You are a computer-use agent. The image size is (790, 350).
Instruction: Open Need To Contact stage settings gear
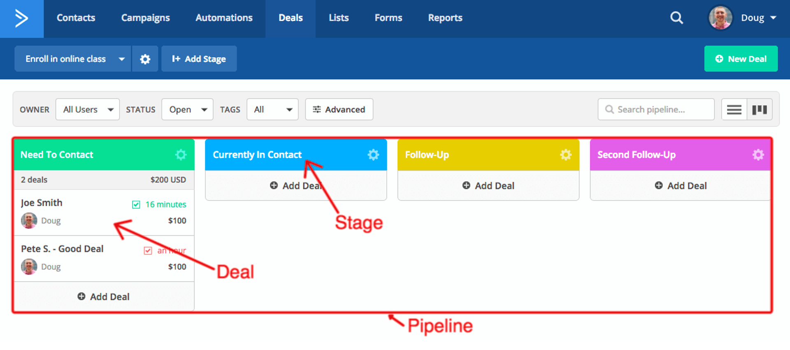[x=181, y=155]
